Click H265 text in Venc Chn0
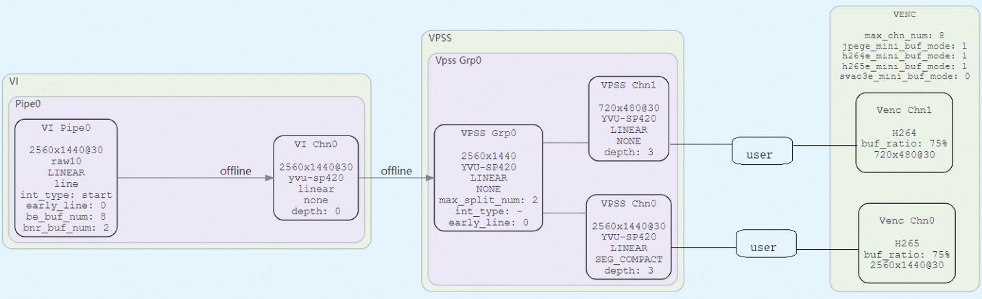 (906, 243)
